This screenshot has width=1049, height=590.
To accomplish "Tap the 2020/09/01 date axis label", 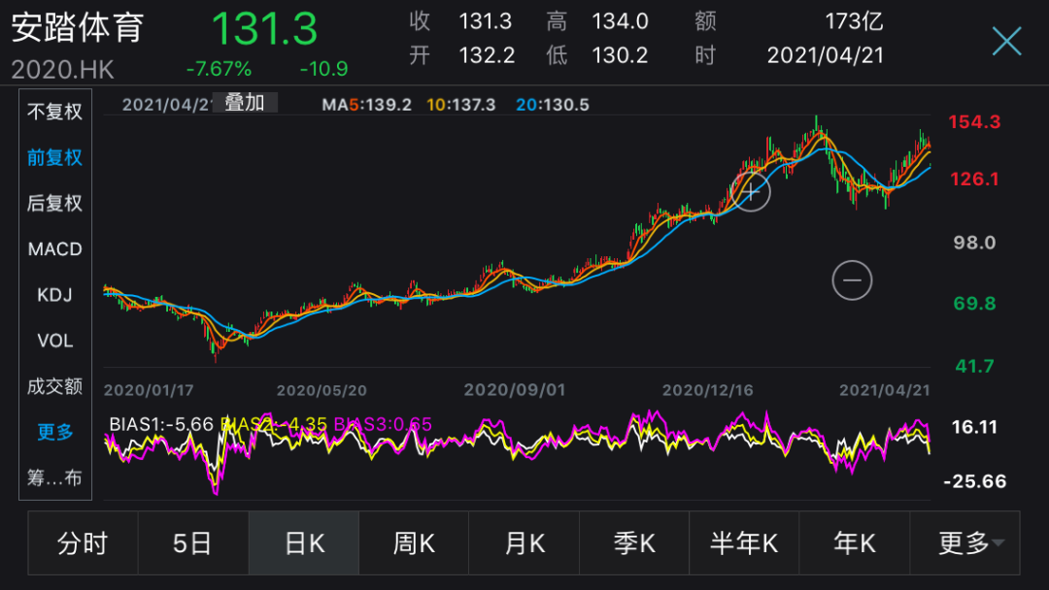I will [x=515, y=390].
